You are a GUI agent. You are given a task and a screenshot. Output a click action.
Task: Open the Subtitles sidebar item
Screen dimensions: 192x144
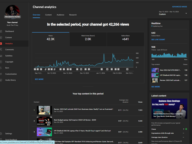point(9,56)
